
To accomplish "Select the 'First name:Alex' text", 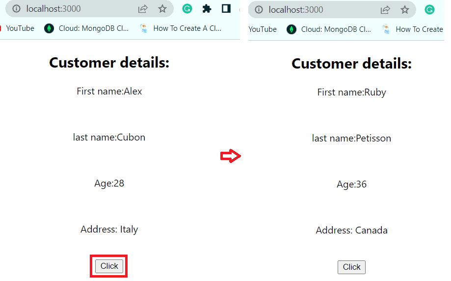I will [109, 91].
